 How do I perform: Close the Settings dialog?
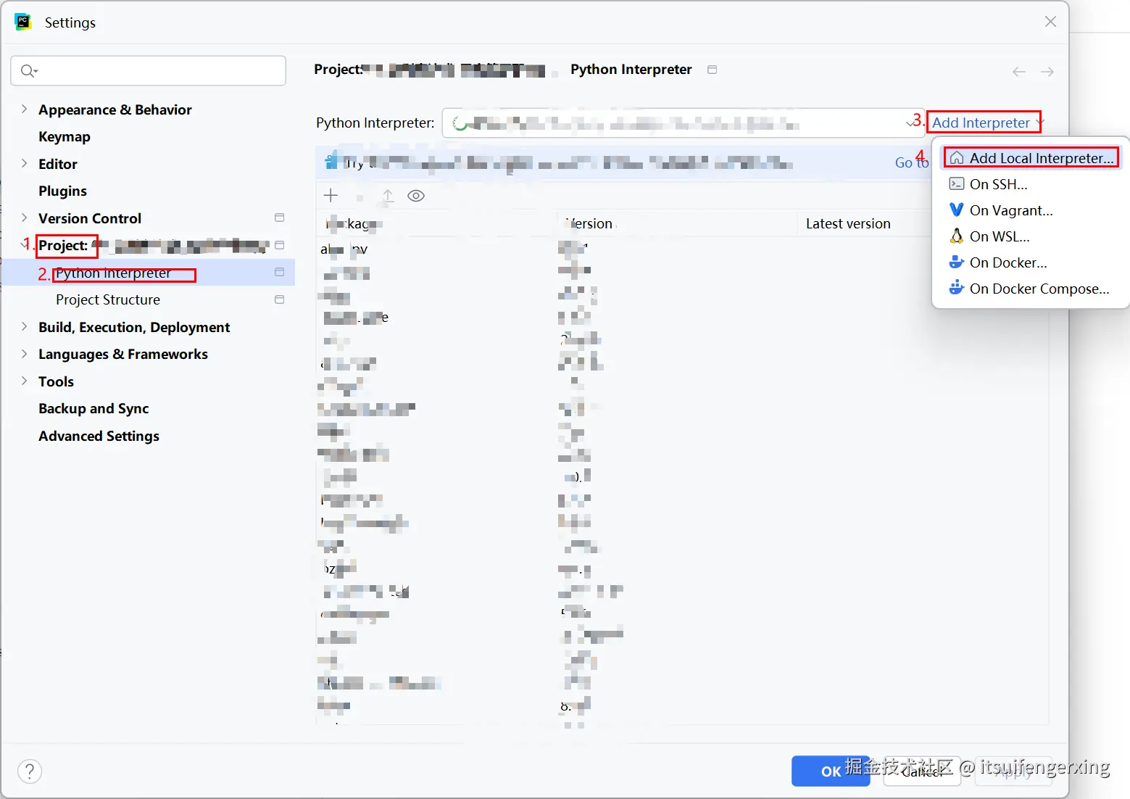pyautogui.click(x=1050, y=22)
